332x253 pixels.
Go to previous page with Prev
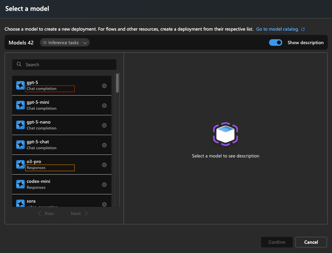click(x=46, y=214)
